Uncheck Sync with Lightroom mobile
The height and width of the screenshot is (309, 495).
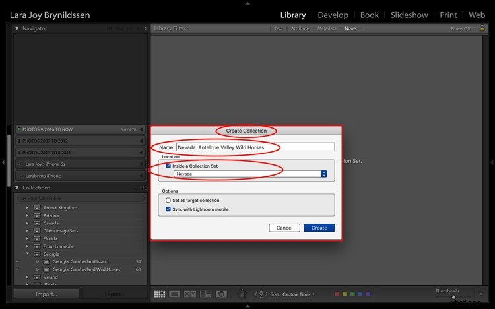coord(168,209)
